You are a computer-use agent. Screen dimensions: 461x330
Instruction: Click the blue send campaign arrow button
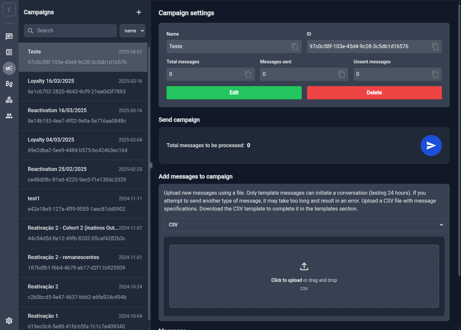pyautogui.click(x=431, y=145)
